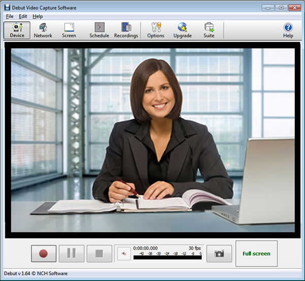Take a snapshot with the camera button
305x281 pixels.
coord(219,253)
